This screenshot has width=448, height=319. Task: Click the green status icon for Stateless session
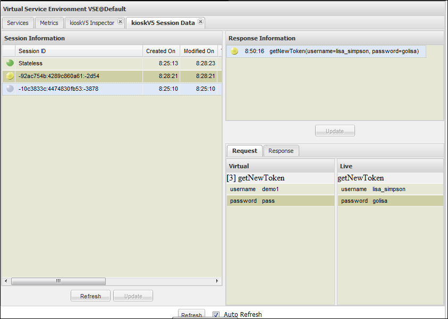[10, 63]
